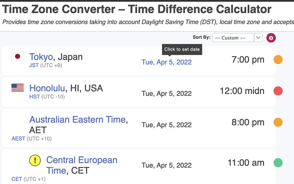Viewport: 294px width, 184px height.
Task: Open the Australian Eastern Time link
Action: tap(78, 120)
